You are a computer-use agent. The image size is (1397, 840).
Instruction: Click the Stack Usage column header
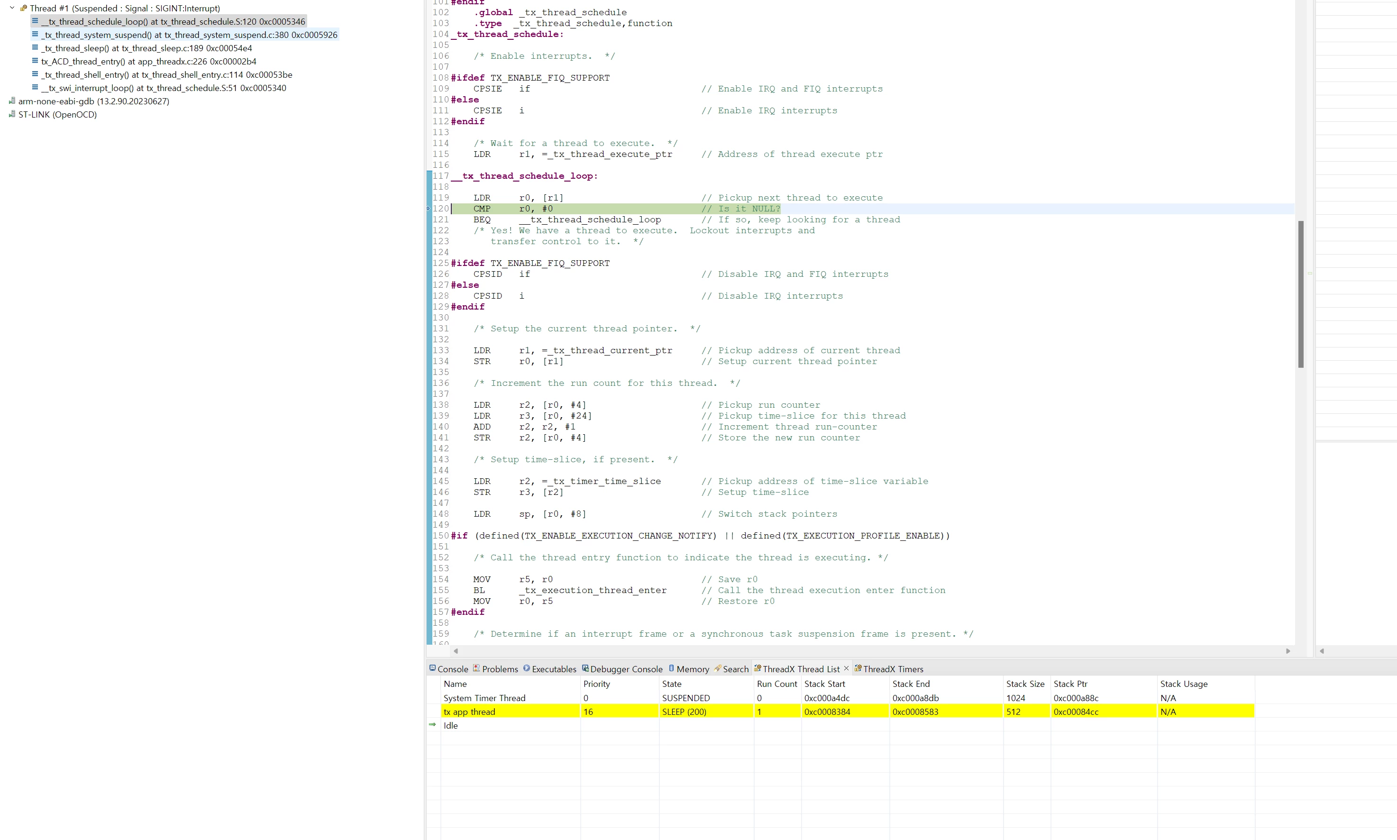click(1206, 683)
